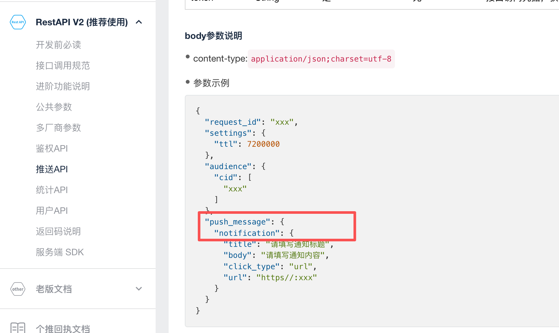
Task: Go to 接口调用规范 in sidebar
Action: pyautogui.click(x=63, y=65)
